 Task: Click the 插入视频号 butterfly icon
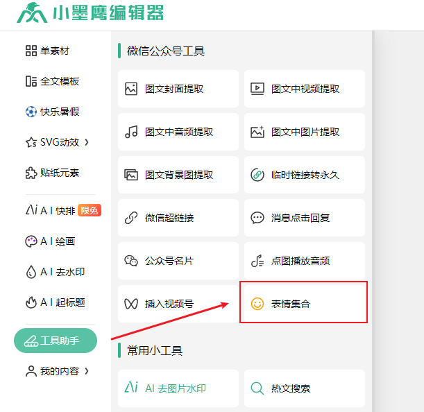(131, 304)
